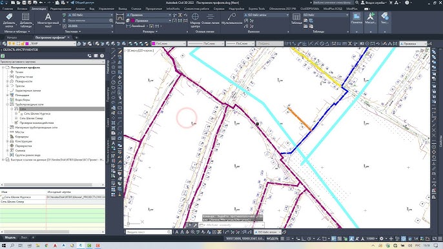Viewport: 443px width, 249px height.
Task: Open the workspace gear icon in status bar
Action: pyautogui.click(x=382, y=239)
